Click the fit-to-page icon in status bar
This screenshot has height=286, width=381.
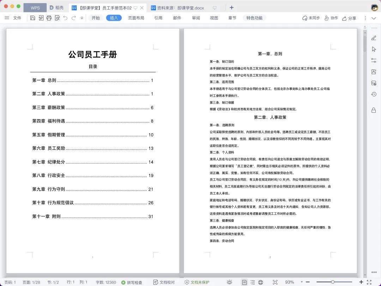275,282
